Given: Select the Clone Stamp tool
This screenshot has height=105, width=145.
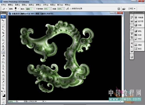Looking at the screenshot, I should click(3, 46).
